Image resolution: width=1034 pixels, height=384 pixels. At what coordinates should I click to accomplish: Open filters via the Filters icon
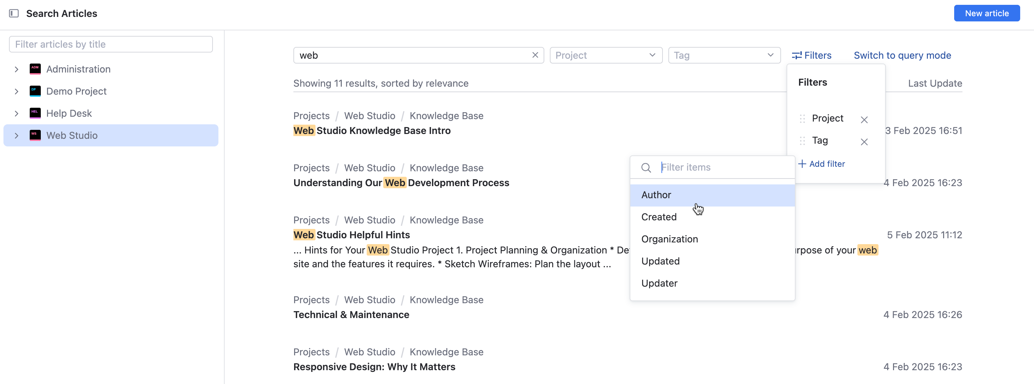pos(797,55)
